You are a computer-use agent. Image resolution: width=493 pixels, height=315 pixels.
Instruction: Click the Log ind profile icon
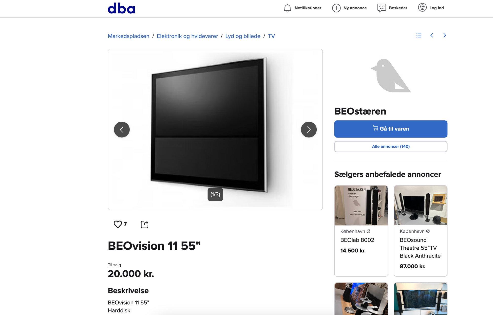422,8
